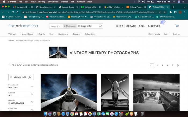188x117 pixels.
Task: Open the Z-Library bookmark
Action: click(x=12, y=17)
